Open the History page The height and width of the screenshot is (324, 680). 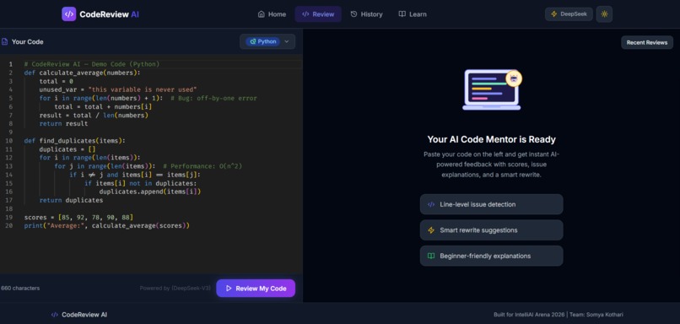pos(366,14)
